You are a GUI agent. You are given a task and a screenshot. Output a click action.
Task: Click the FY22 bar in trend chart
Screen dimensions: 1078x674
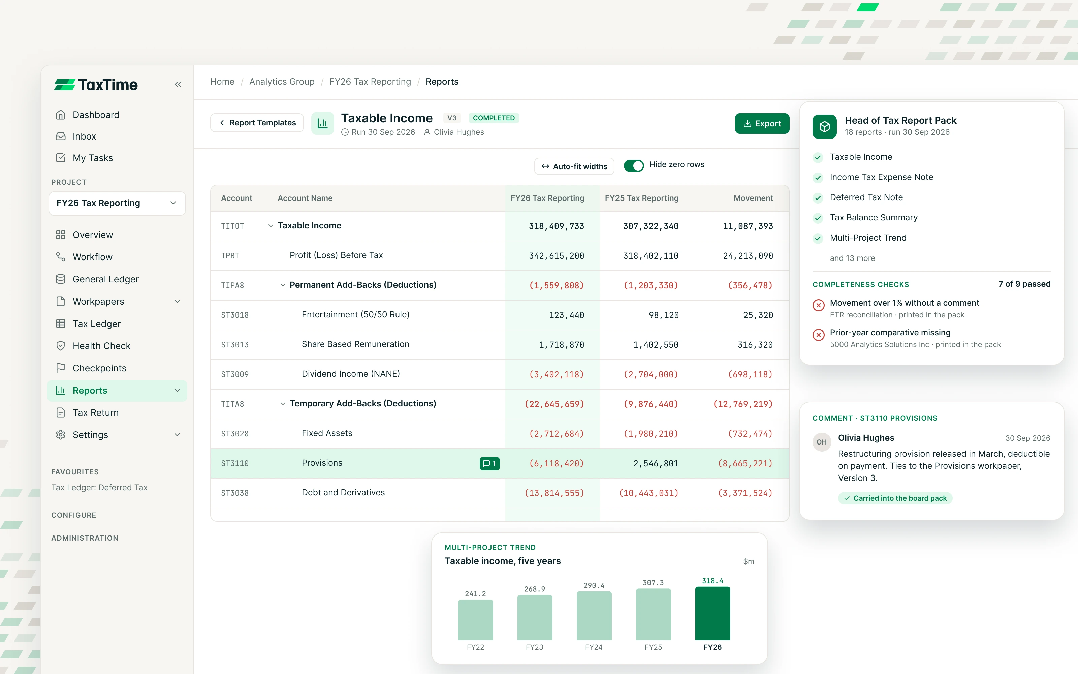(x=475, y=620)
